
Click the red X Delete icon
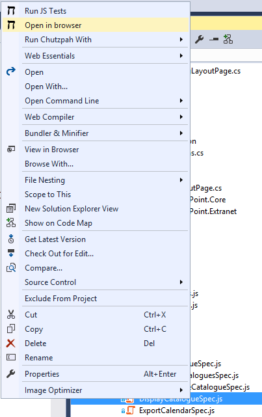tap(11, 343)
